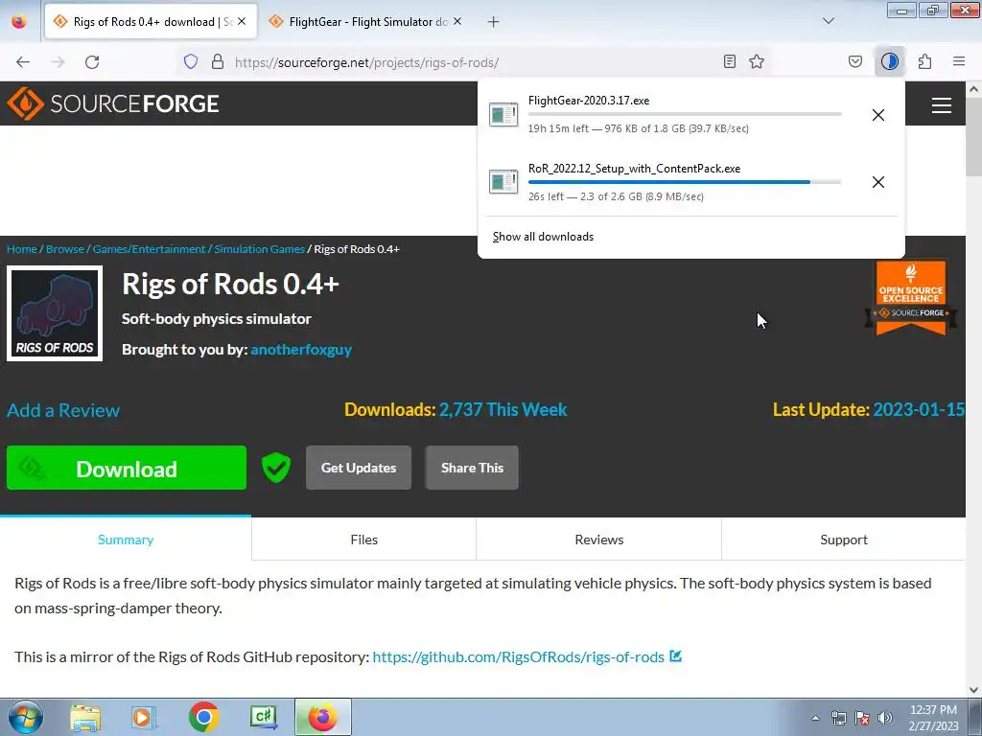Image resolution: width=982 pixels, height=736 pixels.
Task: Click the Browse breadcrumb link
Action: coord(64,249)
